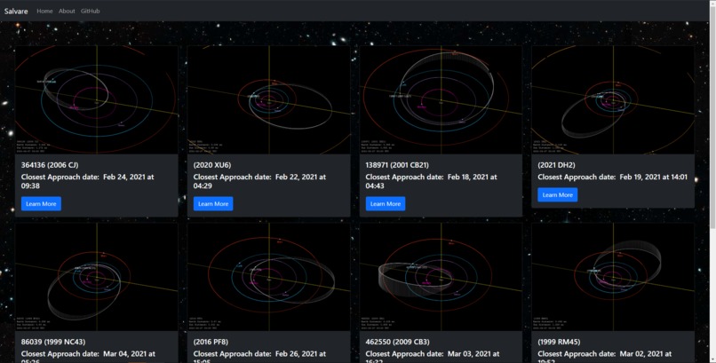Select the title (2016 PF8)
716x363 pixels.
point(211,342)
